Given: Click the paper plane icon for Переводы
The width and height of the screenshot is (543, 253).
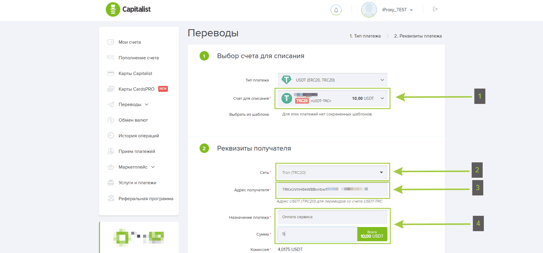Looking at the screenshot, I should [111, 105].
